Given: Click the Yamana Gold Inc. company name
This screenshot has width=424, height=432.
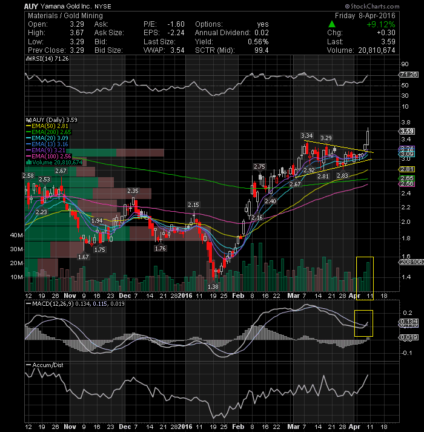Looking at the screenshot, I should (66, 6).
